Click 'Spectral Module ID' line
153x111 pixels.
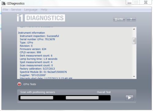(43, 72)
